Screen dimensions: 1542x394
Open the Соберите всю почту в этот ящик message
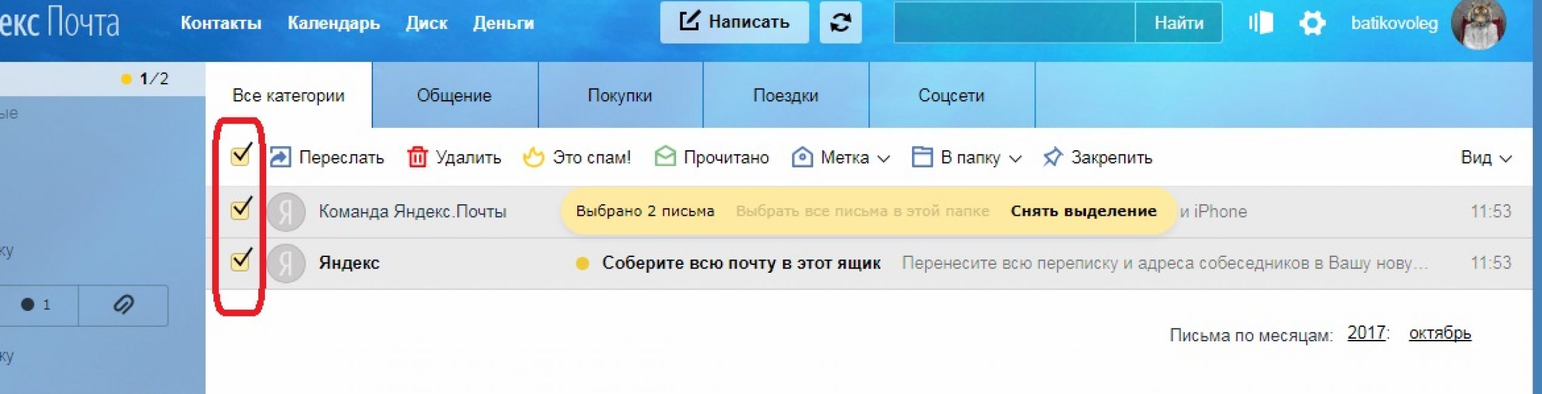click(741, 263)
